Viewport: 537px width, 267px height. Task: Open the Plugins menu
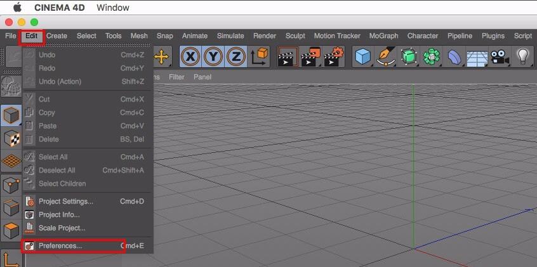[x=493, y=36]
